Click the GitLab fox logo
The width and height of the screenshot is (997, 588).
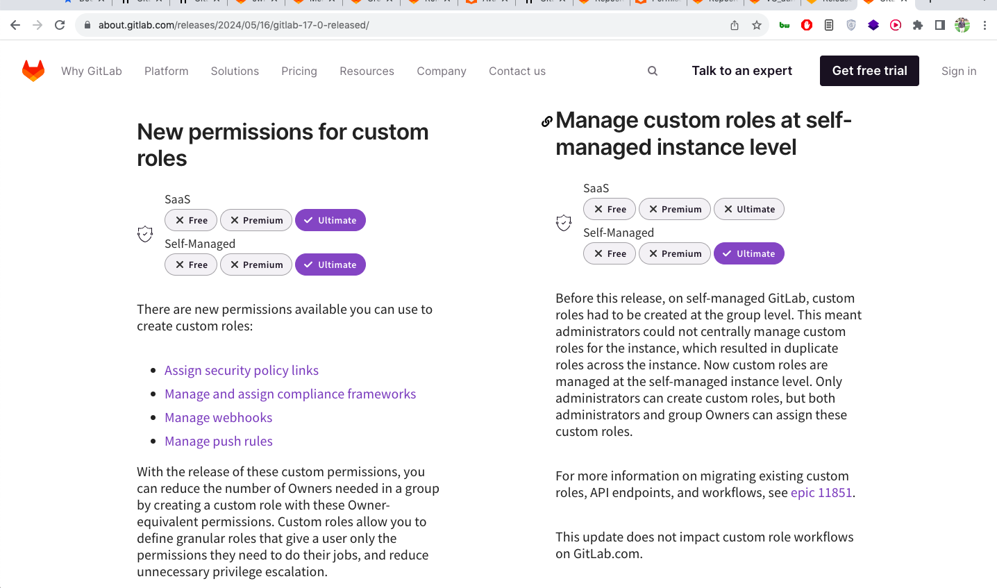click(33, 71)
